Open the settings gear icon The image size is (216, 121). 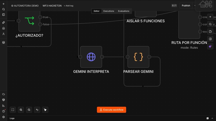point(3,117)
